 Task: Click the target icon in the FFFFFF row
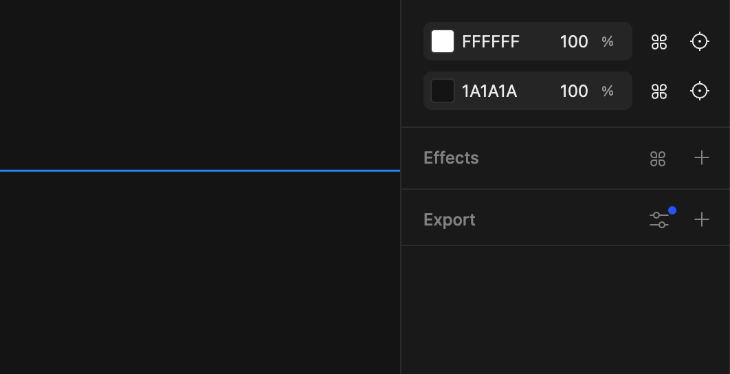pyautogui.click(x=700, y=41)
